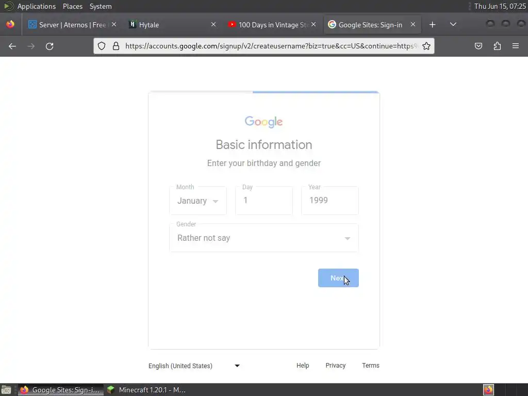Click the YouTube favicon on the third tab

(232, 24)
